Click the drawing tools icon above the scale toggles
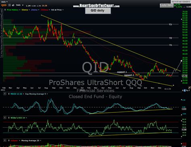Image resolution: width=191 pixels, height=147 pixels. (x=189, y=88)
